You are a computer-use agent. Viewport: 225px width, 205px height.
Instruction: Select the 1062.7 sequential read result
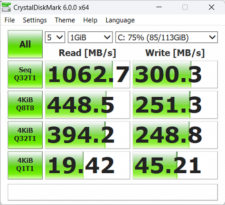[87, 75]
